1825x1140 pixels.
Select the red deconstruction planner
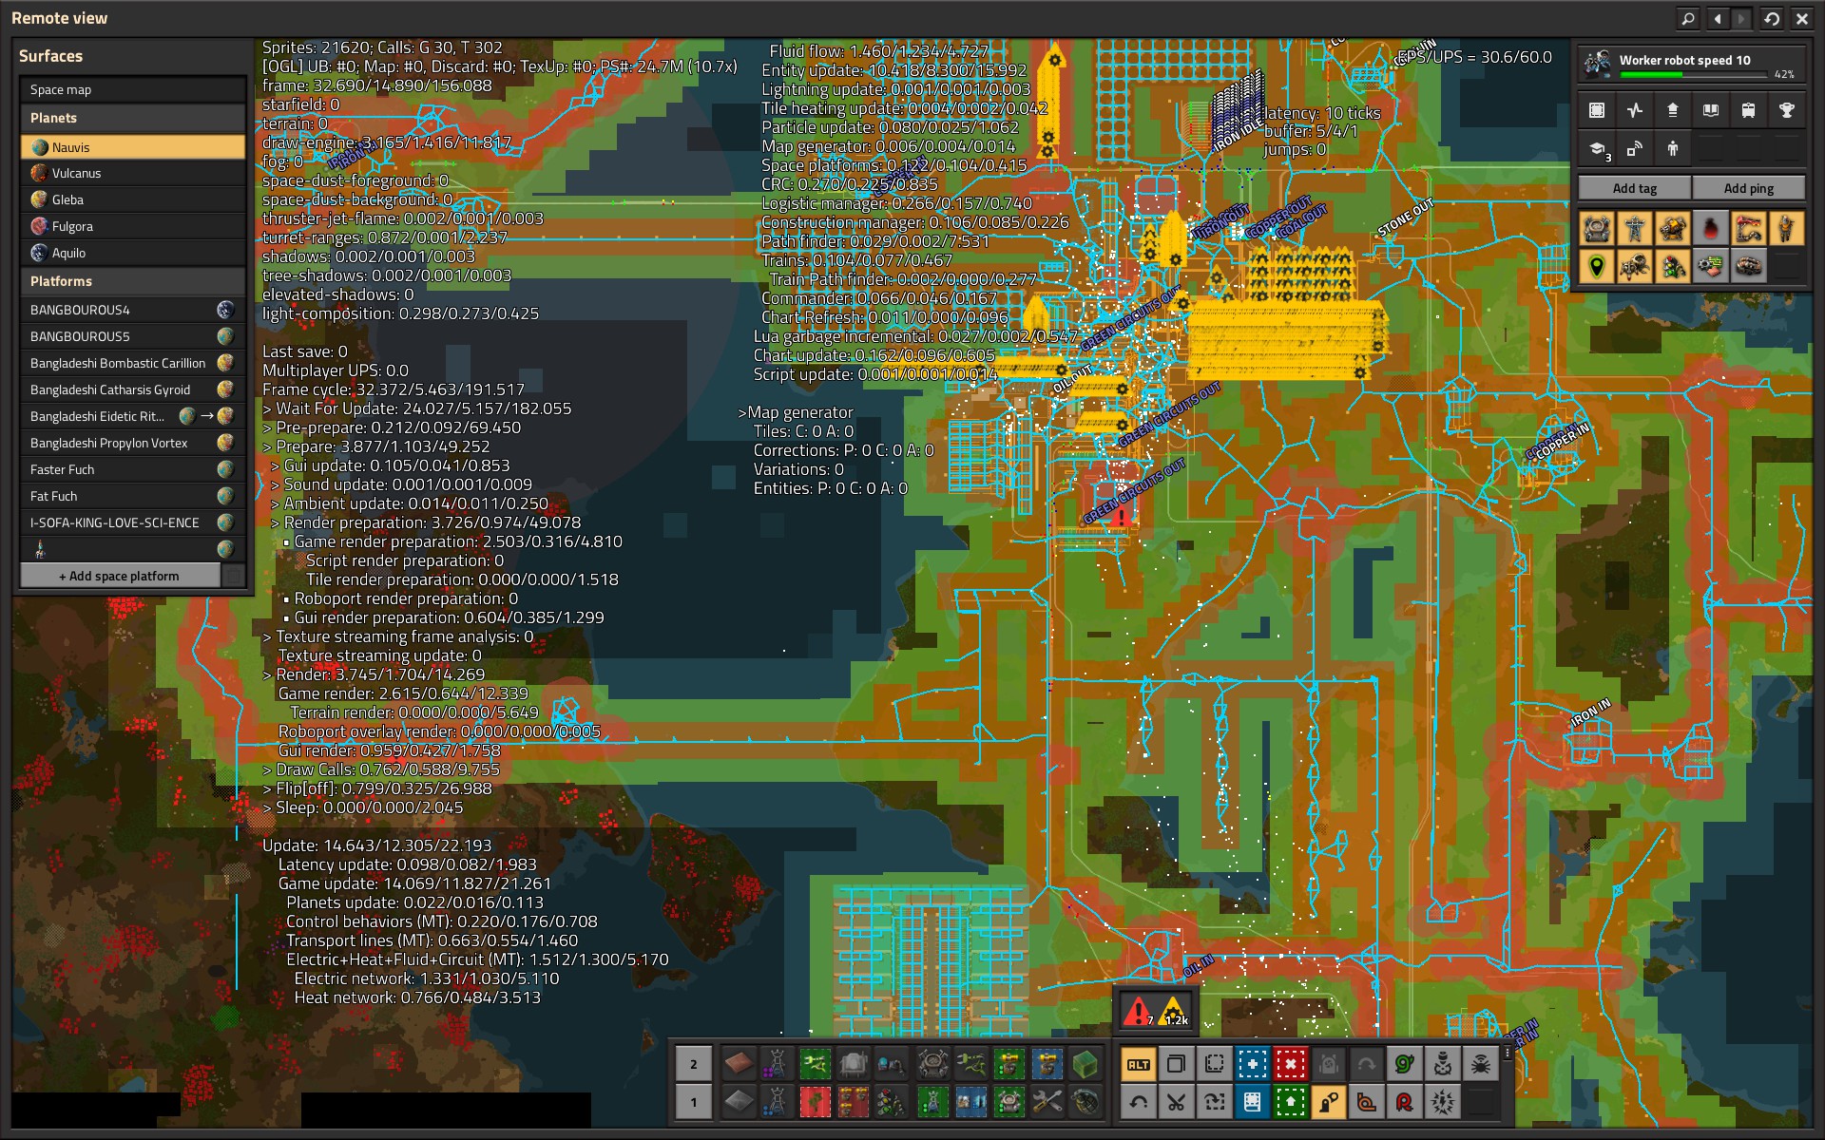[x=1291, y=1065]
